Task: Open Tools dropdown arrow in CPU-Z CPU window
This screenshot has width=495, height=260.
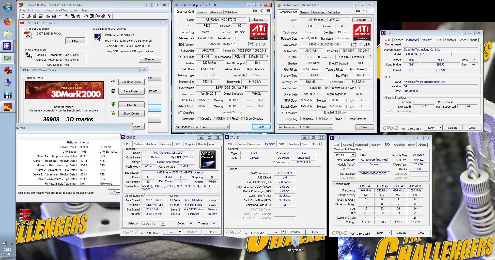Action: [180, 232]
